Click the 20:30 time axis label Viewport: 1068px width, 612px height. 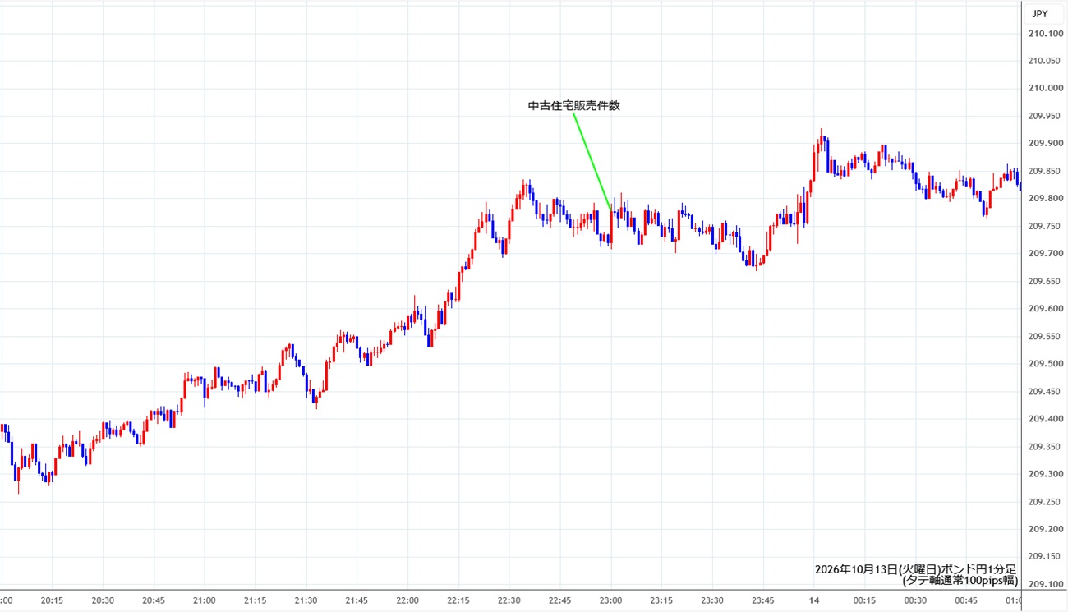[103, 600]
